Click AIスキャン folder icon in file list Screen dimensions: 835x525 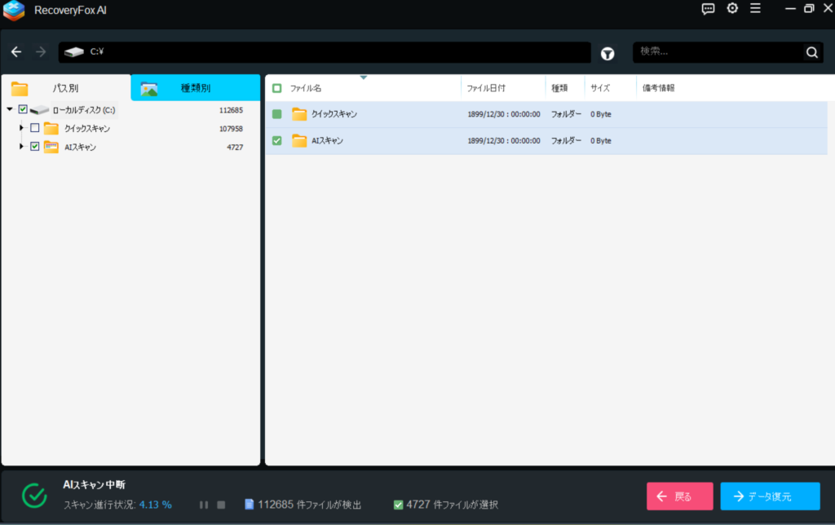click(299, 140)
